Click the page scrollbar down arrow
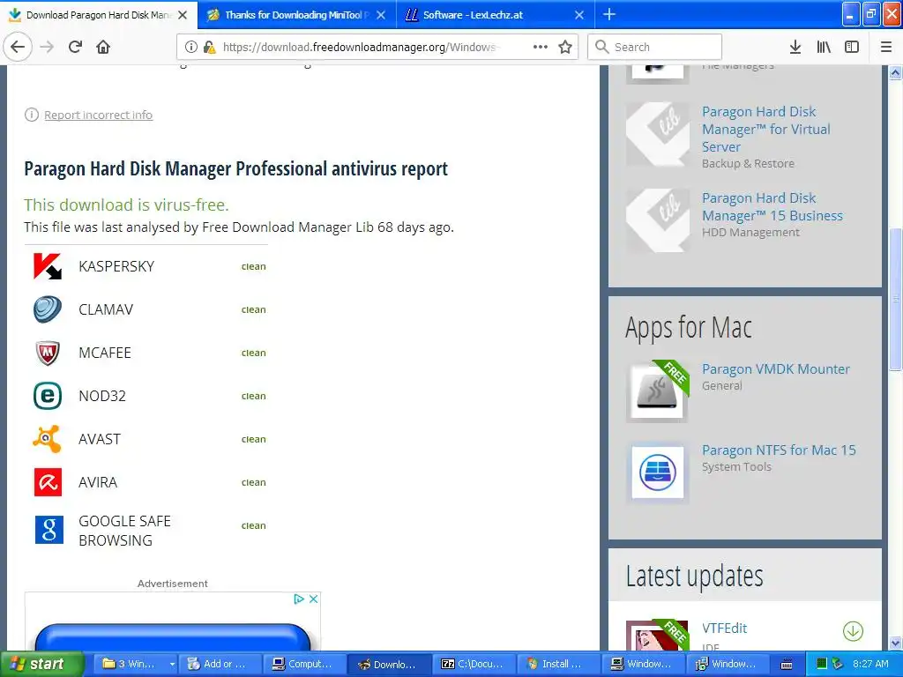 point(896,643)
